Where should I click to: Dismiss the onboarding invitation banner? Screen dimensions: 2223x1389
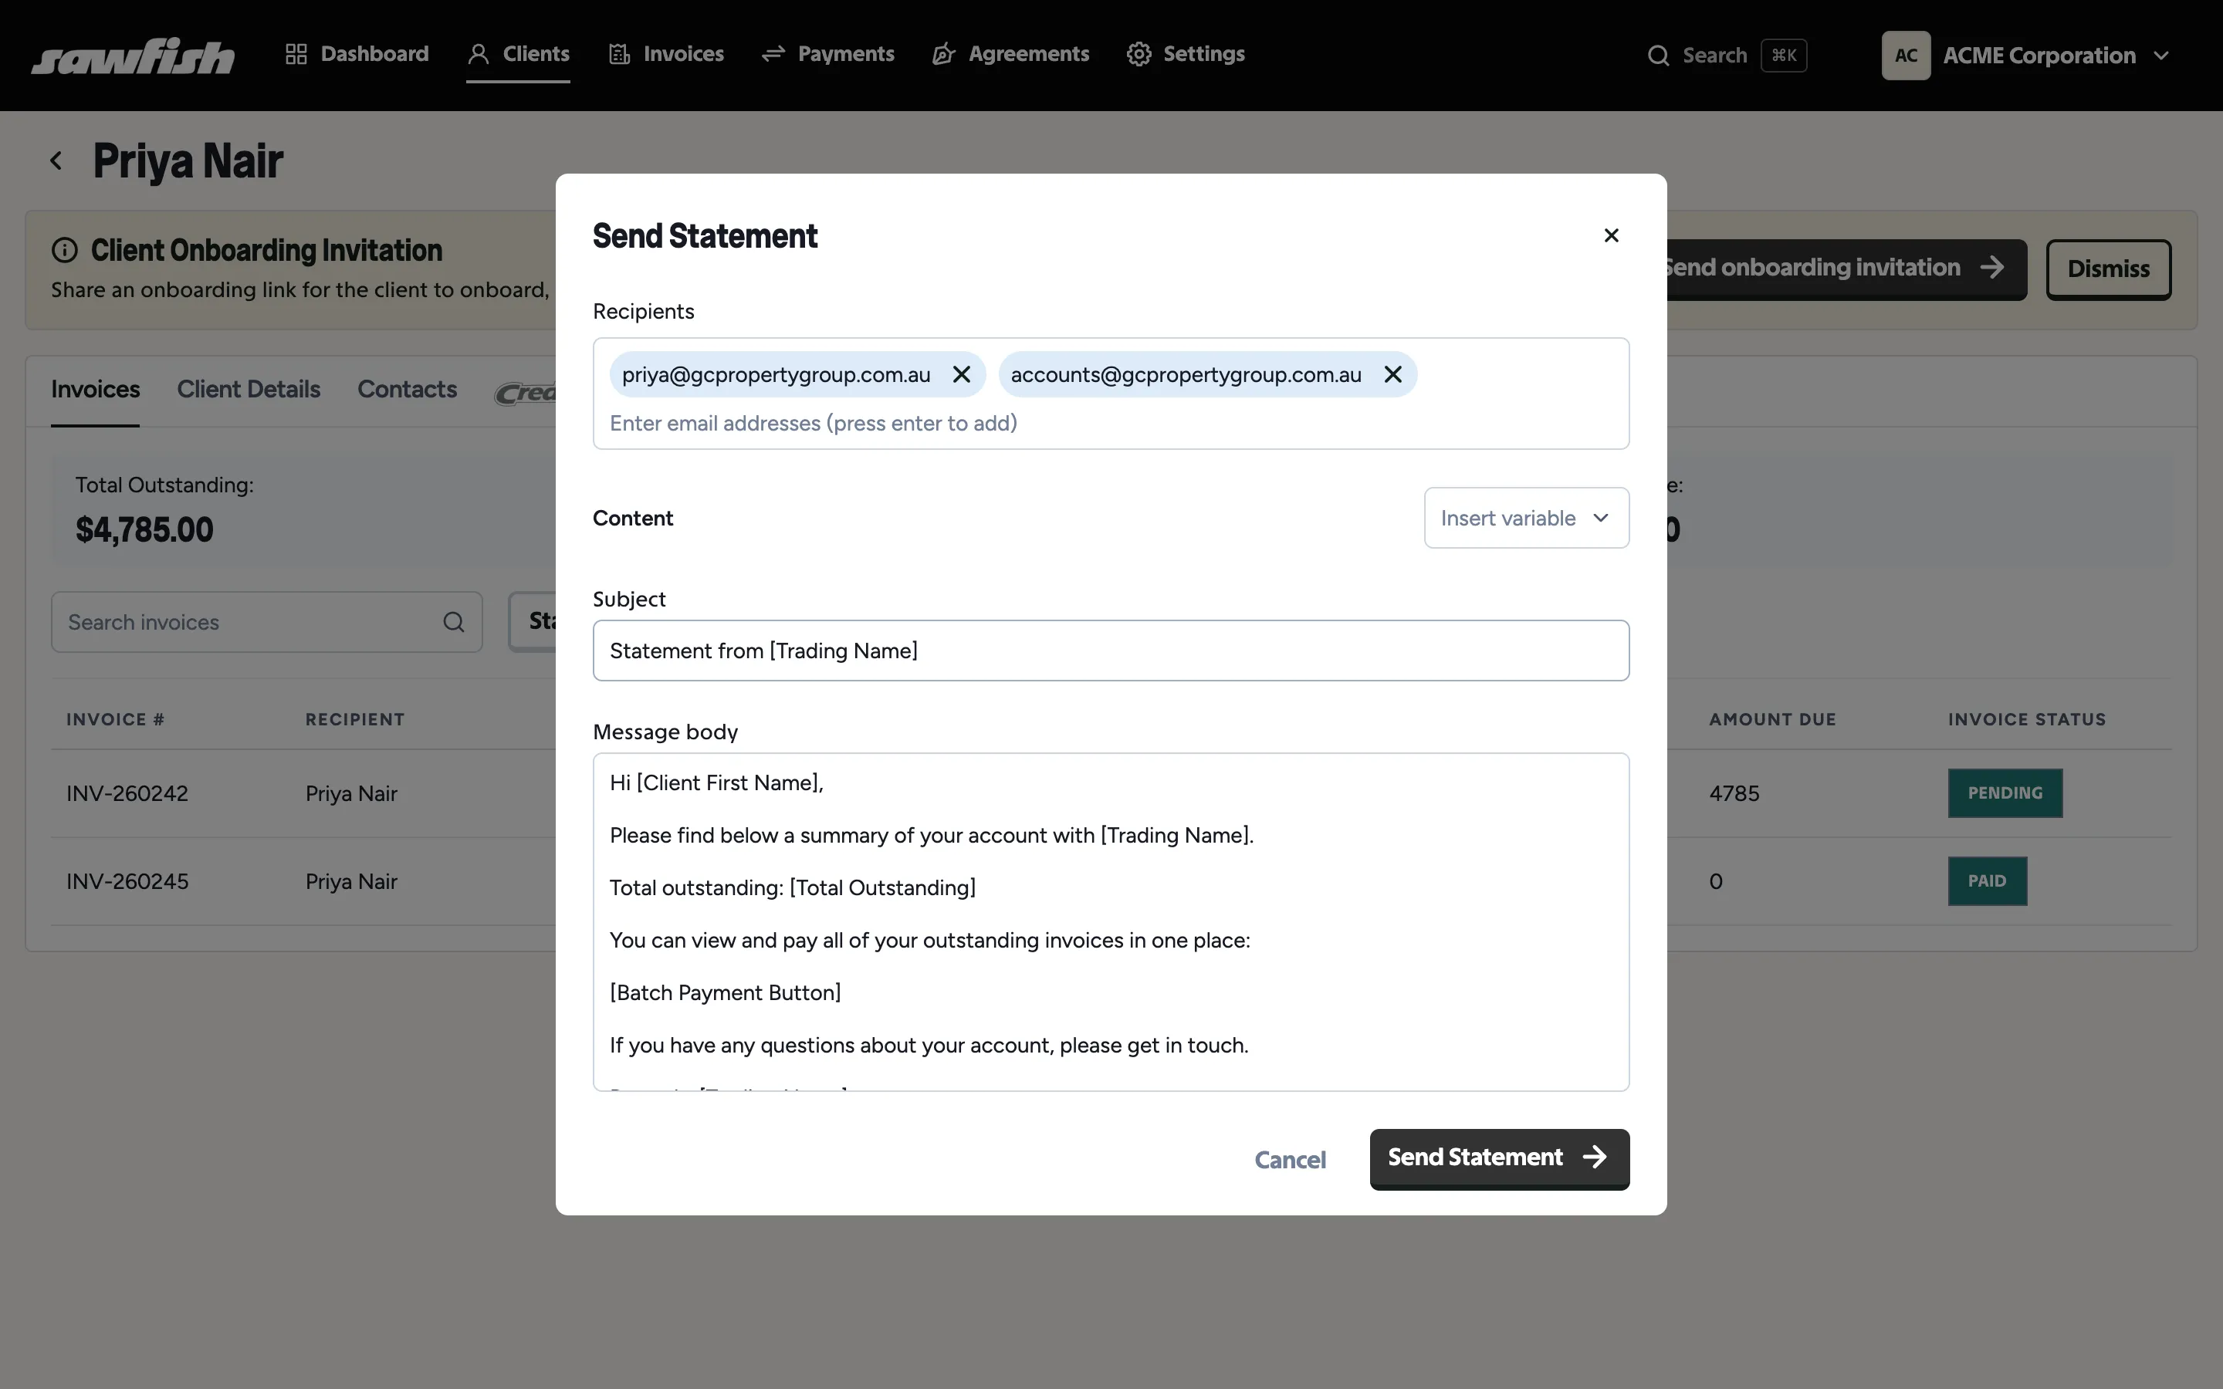pyautogui.click(x=2108, y=269)
